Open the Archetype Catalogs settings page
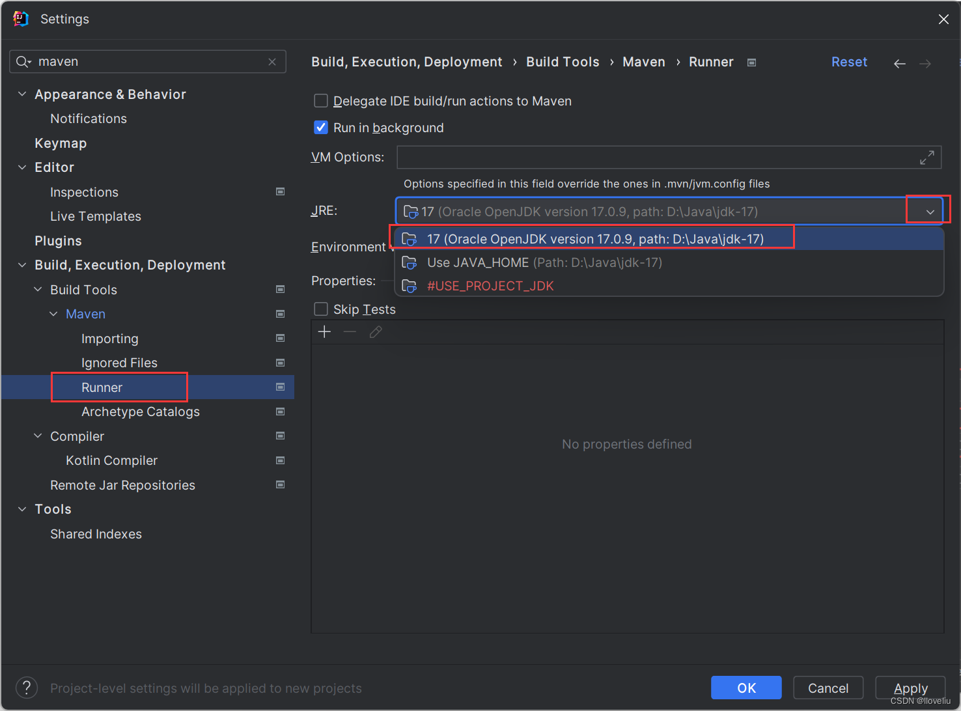The image size is (961, 711). (140, 411)
